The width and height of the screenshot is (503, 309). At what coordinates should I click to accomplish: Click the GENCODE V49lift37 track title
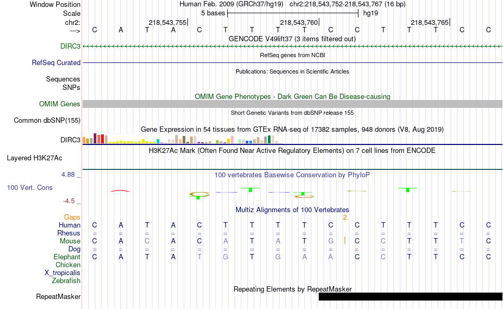click(292, 39)
